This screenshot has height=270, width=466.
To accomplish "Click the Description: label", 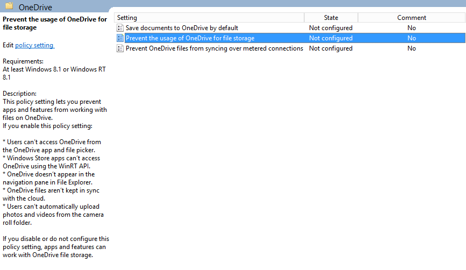I will (x=19, y=94).
